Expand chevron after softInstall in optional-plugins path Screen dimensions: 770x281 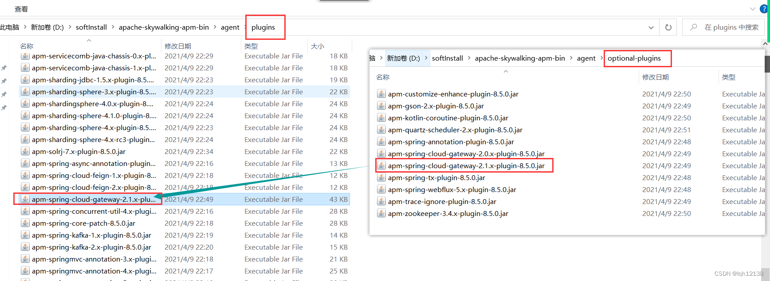469,58
